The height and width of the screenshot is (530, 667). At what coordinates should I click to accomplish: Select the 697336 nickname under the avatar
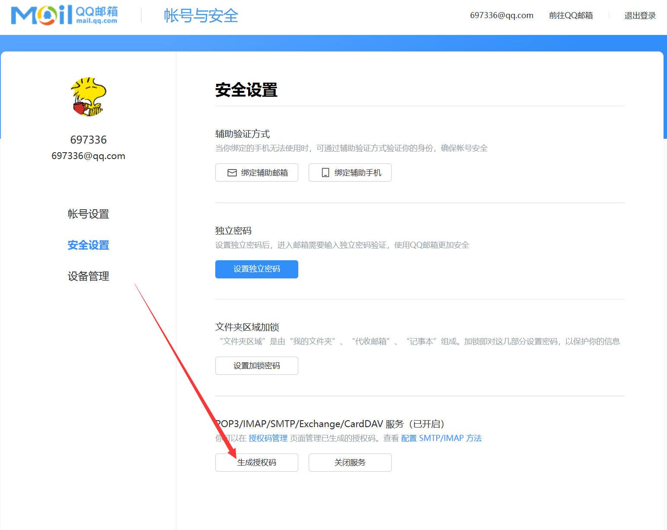(89, 140)
